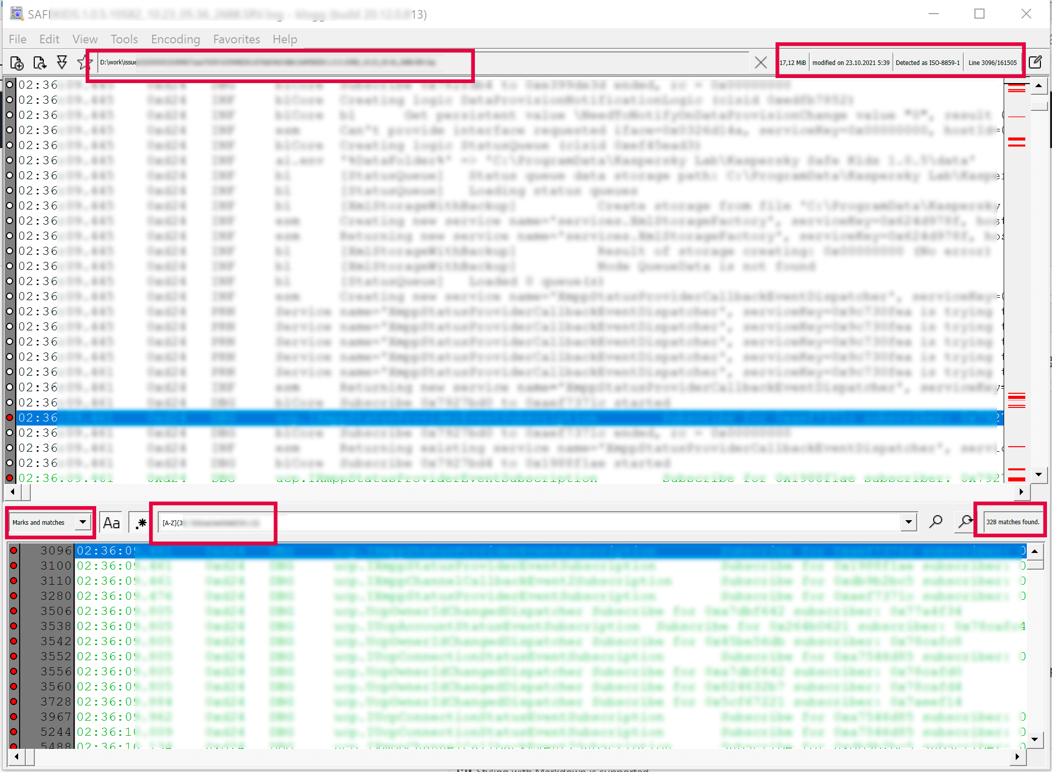Click the Follow file toolbar icon
1052x772 pixels.
pyautogui.click(x=62, y=62)
